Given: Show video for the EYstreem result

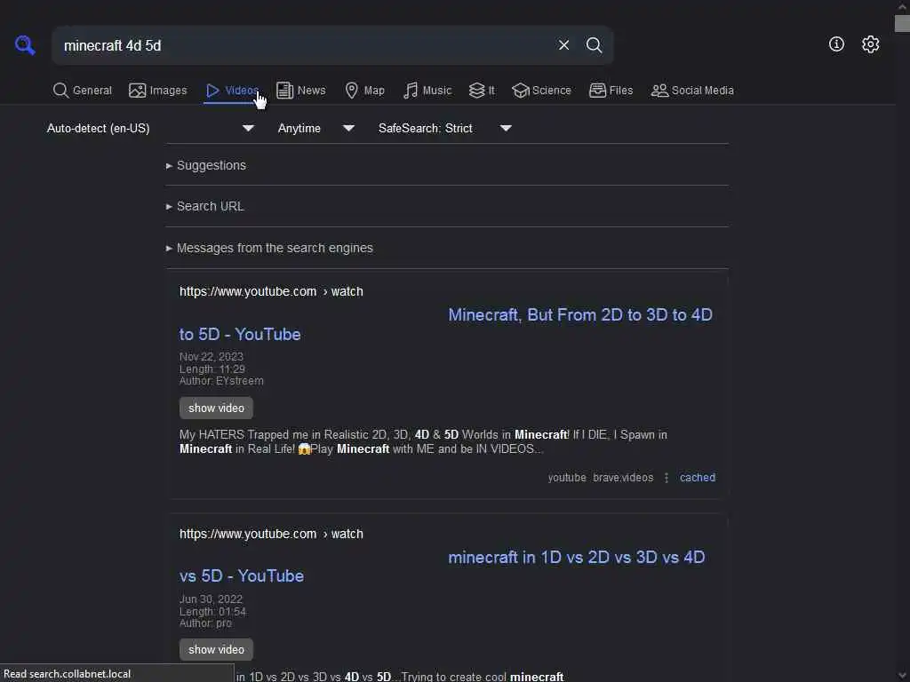Looking at the screenshot, I should click(216, 408).
